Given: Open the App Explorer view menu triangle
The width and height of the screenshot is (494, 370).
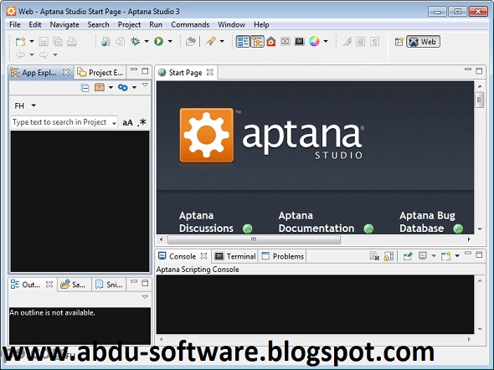Looking at the screenshot, I should (145, 85).
